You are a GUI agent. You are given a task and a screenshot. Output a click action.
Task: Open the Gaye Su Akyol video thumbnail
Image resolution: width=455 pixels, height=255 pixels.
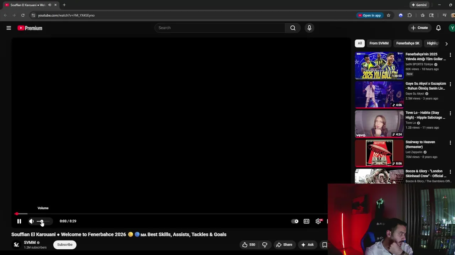coord(379,95)
